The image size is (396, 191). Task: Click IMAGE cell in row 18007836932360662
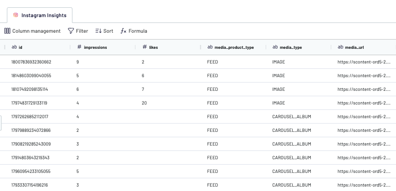click(279, 62)
